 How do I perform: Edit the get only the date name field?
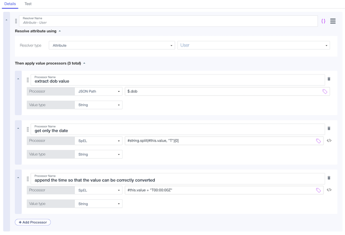click(x=178, y=129)
